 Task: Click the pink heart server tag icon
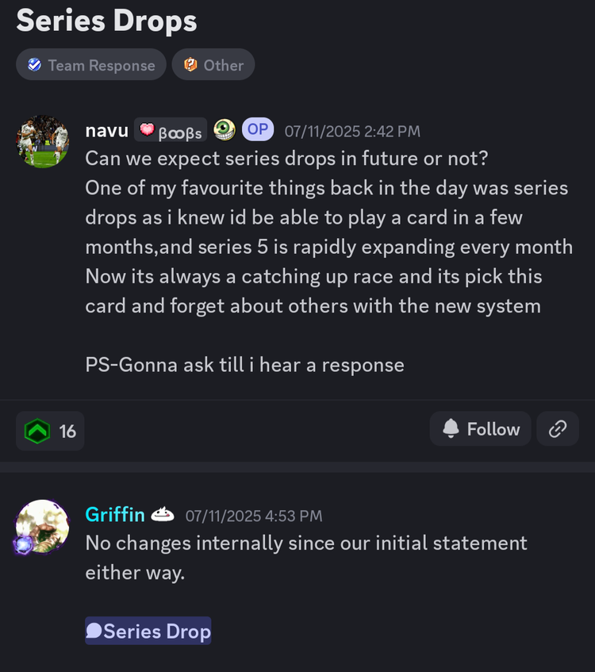(x=147, y=129)
